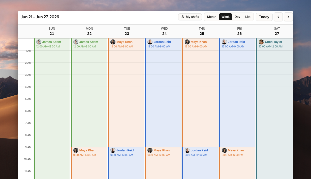Switch to Month view
The height and width of the screenshot is (179, 311).
coord(212,17)
